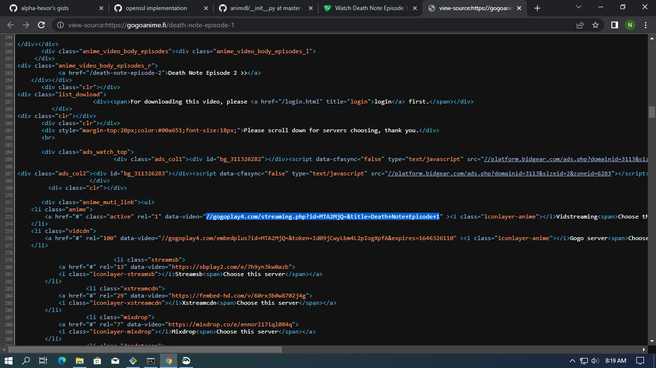
Task: Bookmark this page with the star
Action: click(x=595, y=25)
